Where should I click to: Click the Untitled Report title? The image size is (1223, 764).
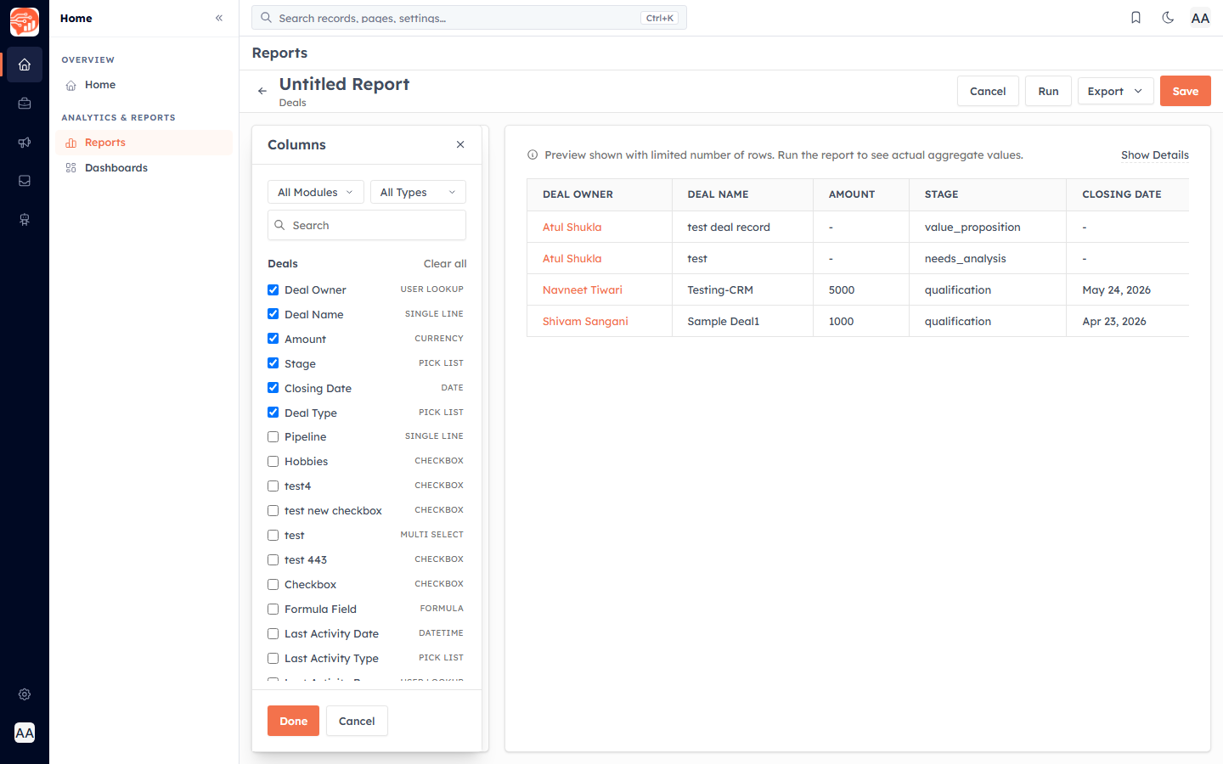click(x=344, y=84)
